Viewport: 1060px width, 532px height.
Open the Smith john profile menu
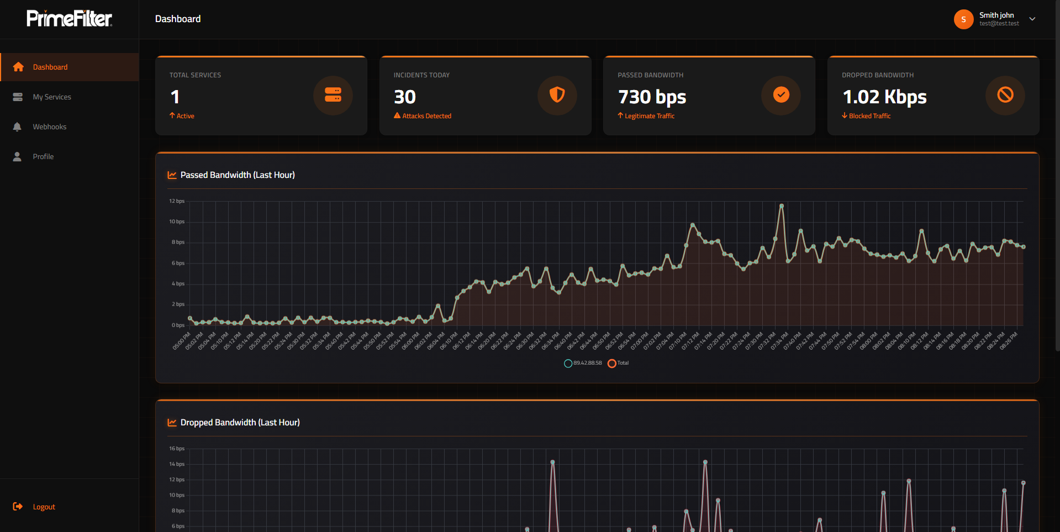[996, 15]
